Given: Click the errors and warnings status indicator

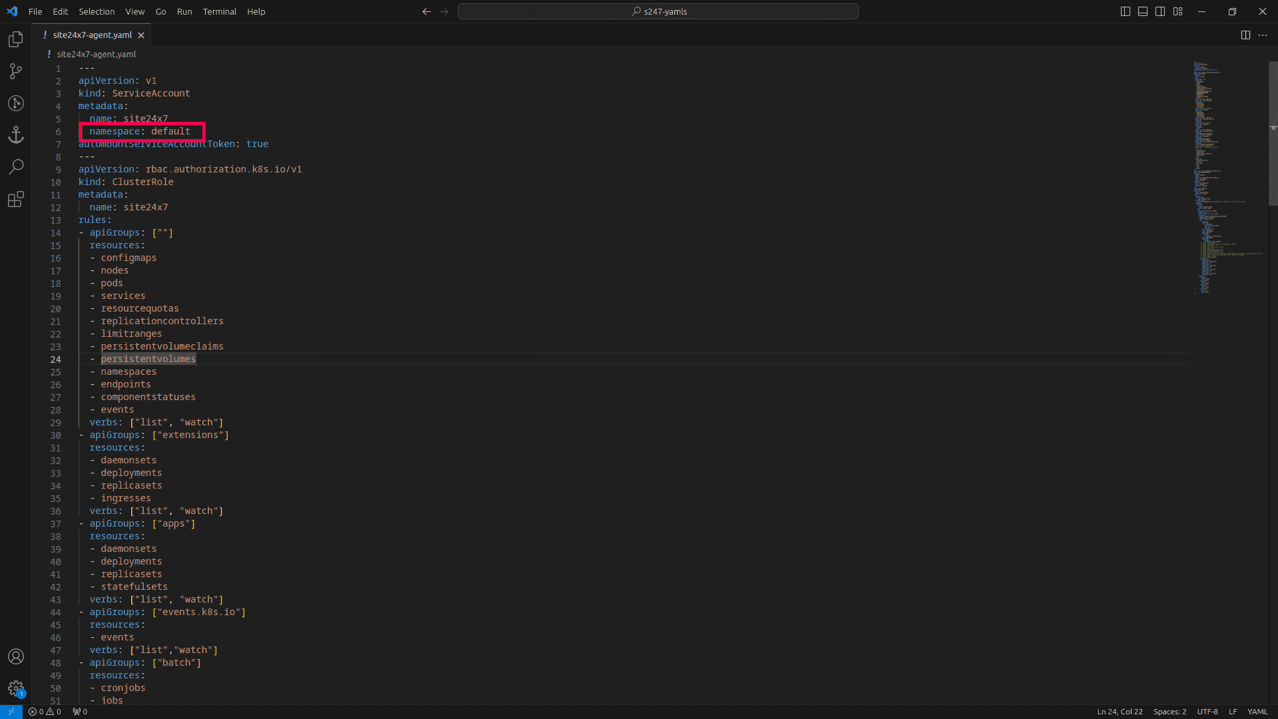Looking at the screenshot, I should coord(45,712).
